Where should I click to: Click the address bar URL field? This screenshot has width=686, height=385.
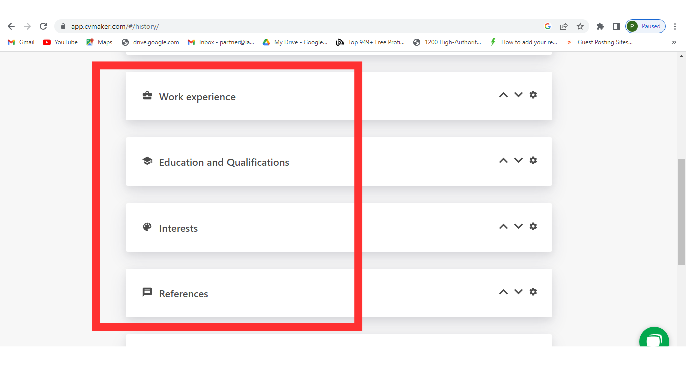301,26
